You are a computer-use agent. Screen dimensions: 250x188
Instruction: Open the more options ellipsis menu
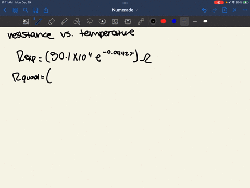click(245, 10)
